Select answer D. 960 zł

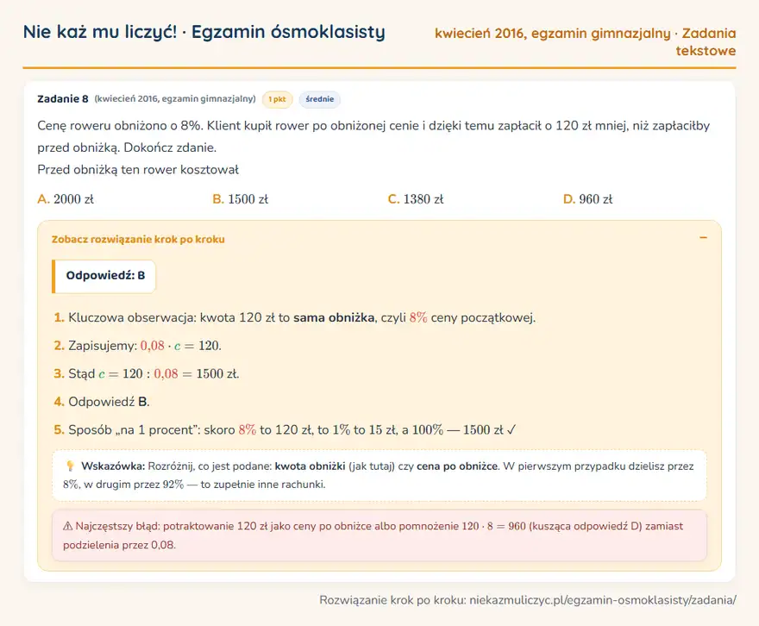tap(588, 199)
